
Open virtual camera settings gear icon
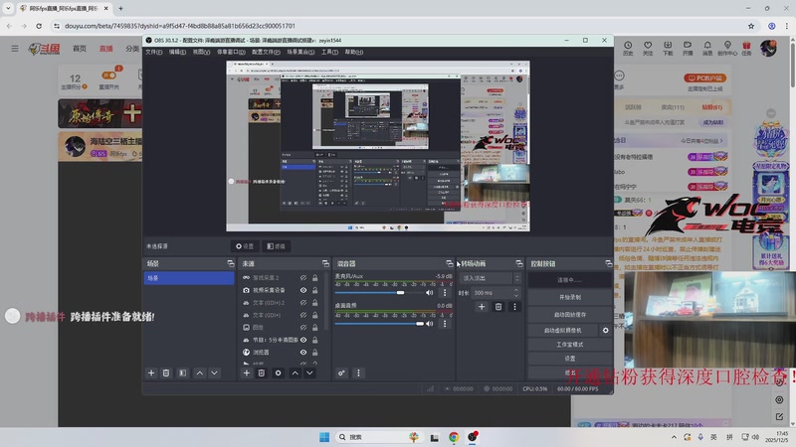coord(605,330)
